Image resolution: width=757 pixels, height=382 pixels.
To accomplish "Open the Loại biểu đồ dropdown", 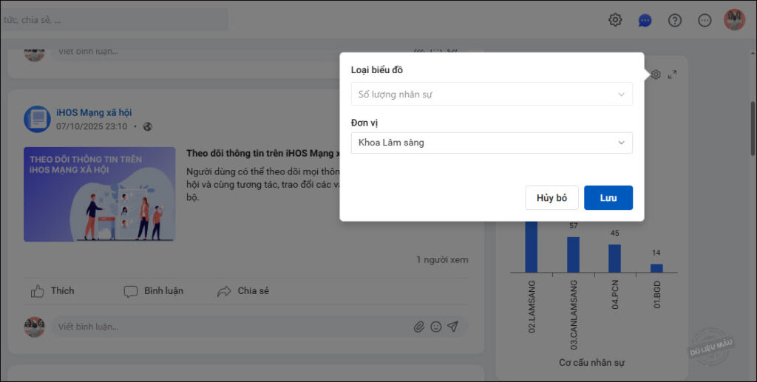I will (x=492, y=94).
